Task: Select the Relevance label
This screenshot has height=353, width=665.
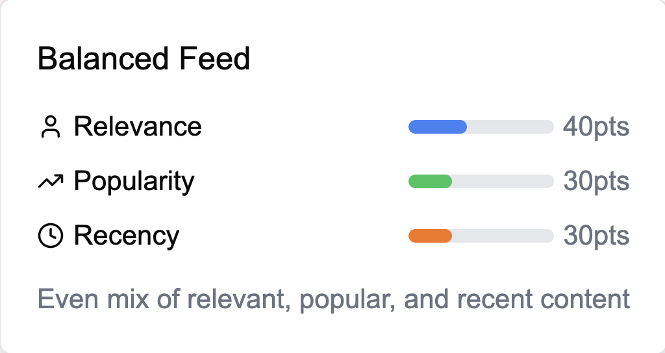Action: [138, 127]
